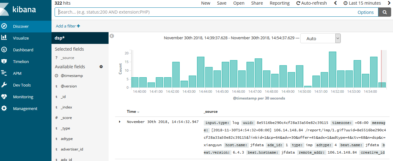Collapse the fields sidebar arrow
Image resolution: width=393 pixels, height=161 pixels.
click(x=112, y=36)
